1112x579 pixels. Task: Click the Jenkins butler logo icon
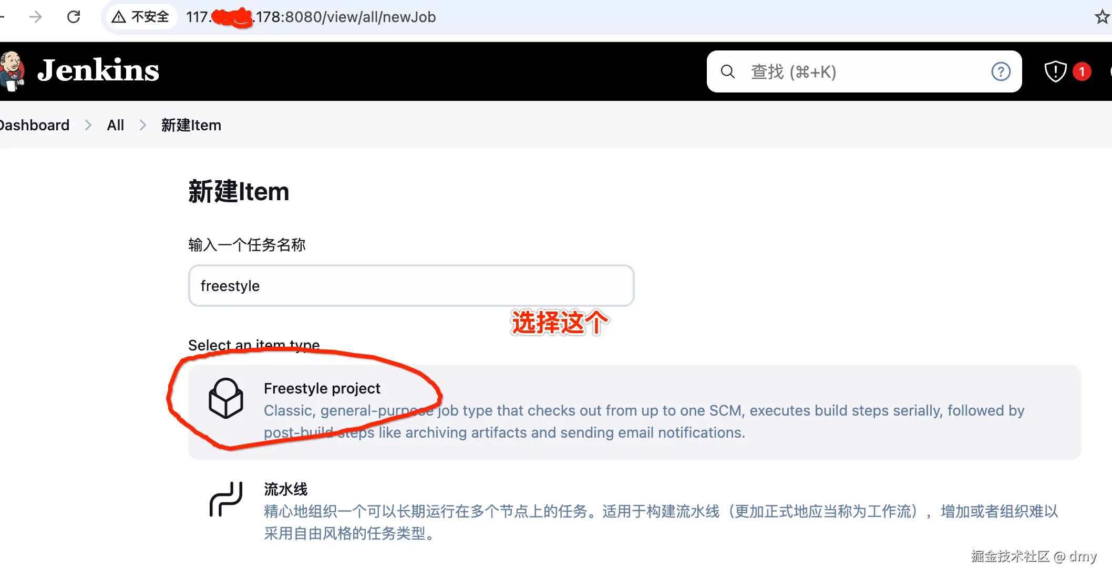[12, 71]
